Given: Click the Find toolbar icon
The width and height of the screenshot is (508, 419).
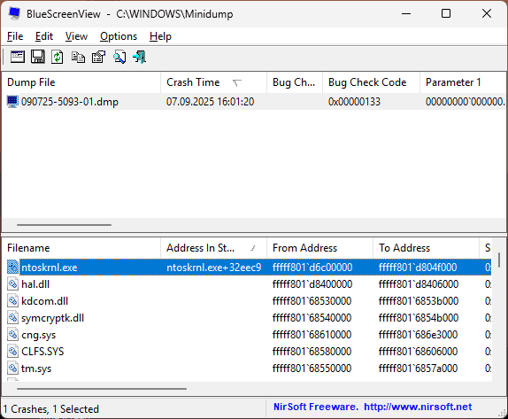Looking at the screenshot, I should click(x=119, y=57).
